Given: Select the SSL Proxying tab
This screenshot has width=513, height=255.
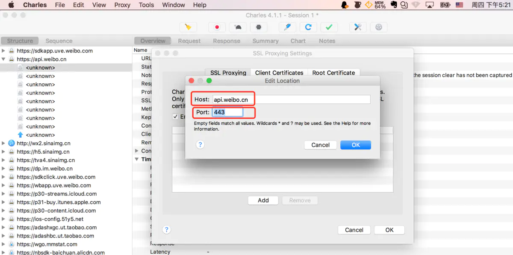Looking at the screenshot, I should click(228, 73).
